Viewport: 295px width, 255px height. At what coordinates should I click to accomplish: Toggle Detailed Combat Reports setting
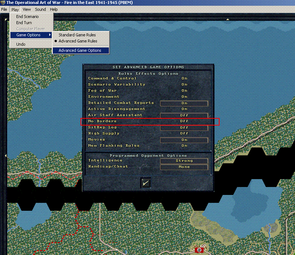coord(184,103)
